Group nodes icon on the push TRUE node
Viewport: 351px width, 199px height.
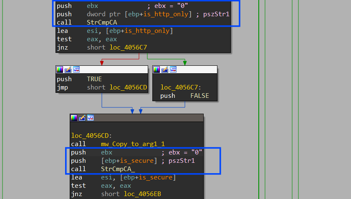tap(76, 70)
